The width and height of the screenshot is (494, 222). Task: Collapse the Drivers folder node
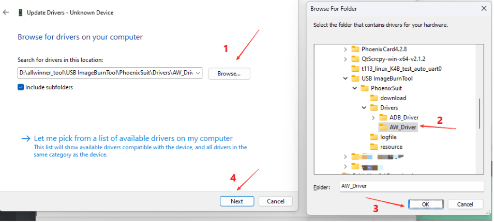tap(364, 108)
